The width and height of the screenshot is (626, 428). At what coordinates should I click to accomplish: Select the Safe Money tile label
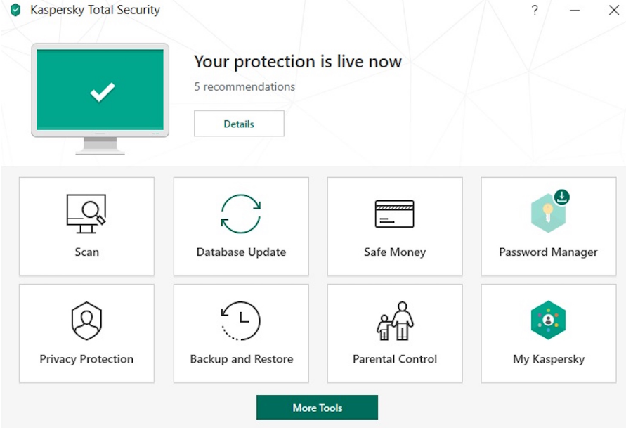(x=395, y=252)
